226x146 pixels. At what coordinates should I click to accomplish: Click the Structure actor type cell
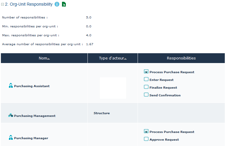click(102, 113)
